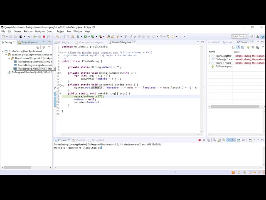Click the New file toolbar icon
Image resolution: width=266 pixels, height=200 pixels.
3,37
